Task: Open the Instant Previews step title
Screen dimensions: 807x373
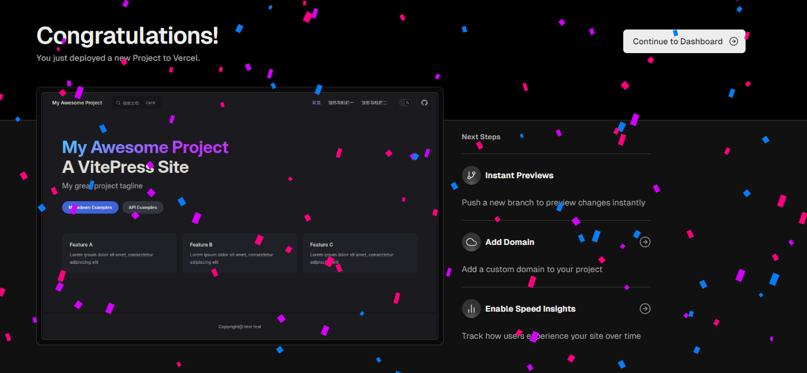Action: click(x=519, y=175)
